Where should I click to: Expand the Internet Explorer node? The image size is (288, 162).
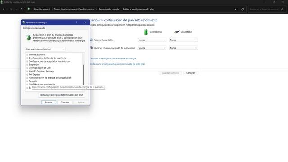(27, 55)
